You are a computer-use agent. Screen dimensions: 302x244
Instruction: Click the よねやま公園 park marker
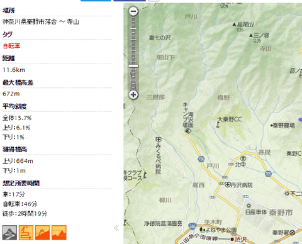click(203, 230)
